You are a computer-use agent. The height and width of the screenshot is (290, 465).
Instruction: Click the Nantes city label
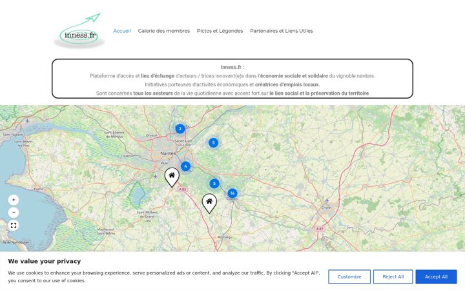pyautogui.click(x=168, y=153)
